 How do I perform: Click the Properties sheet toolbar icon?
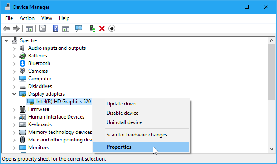42,28
